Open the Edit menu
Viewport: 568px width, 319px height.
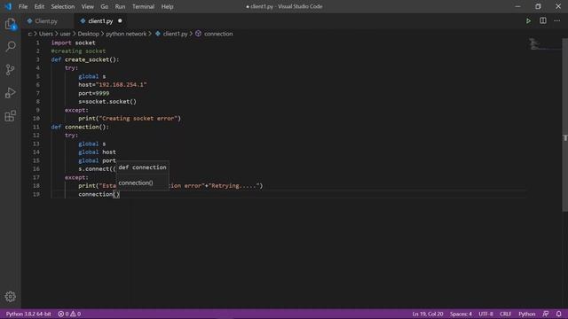(39, 6)
